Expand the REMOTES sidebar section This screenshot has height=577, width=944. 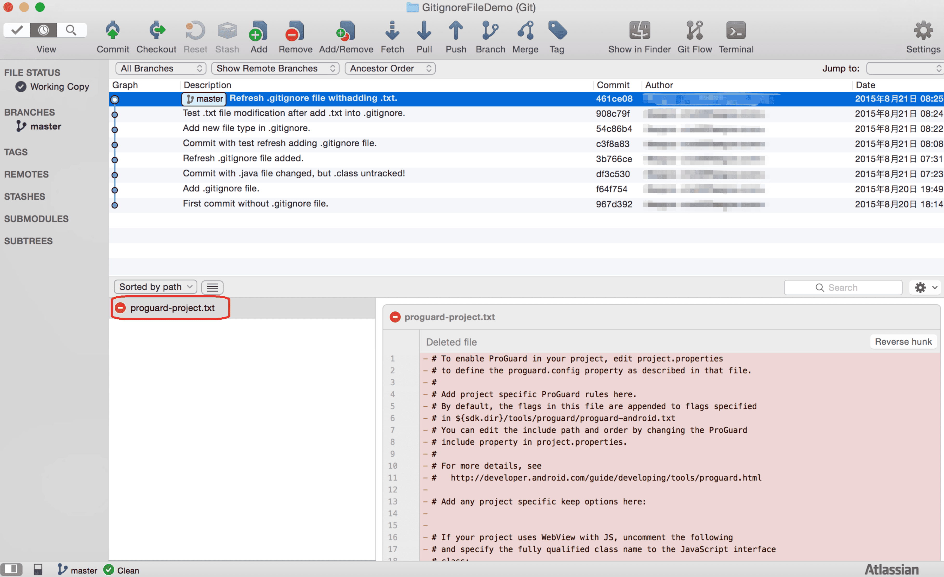click(x=26, y=174)
